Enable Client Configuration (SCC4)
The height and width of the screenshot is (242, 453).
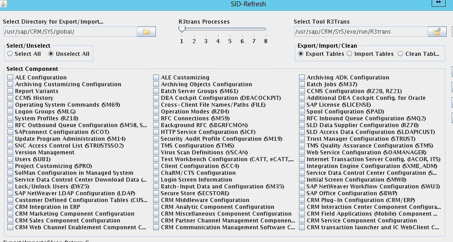[x=156, y=166]
